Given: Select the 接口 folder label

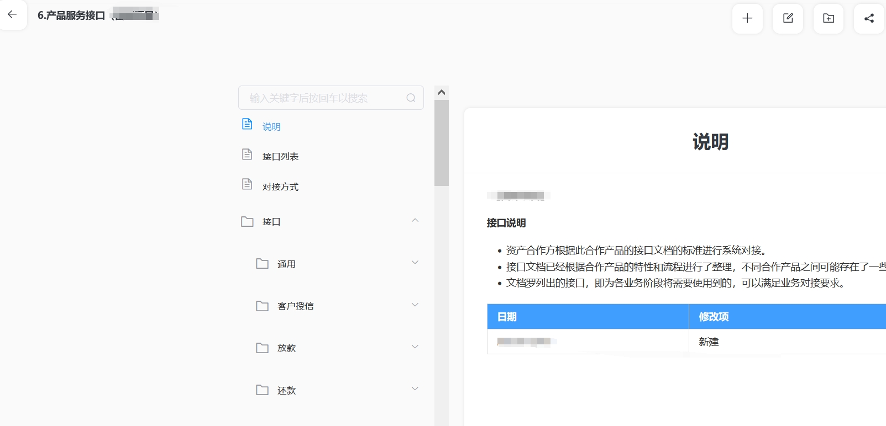Looking at the screenshot, I should pyautogui.click(x=271, y=221).
